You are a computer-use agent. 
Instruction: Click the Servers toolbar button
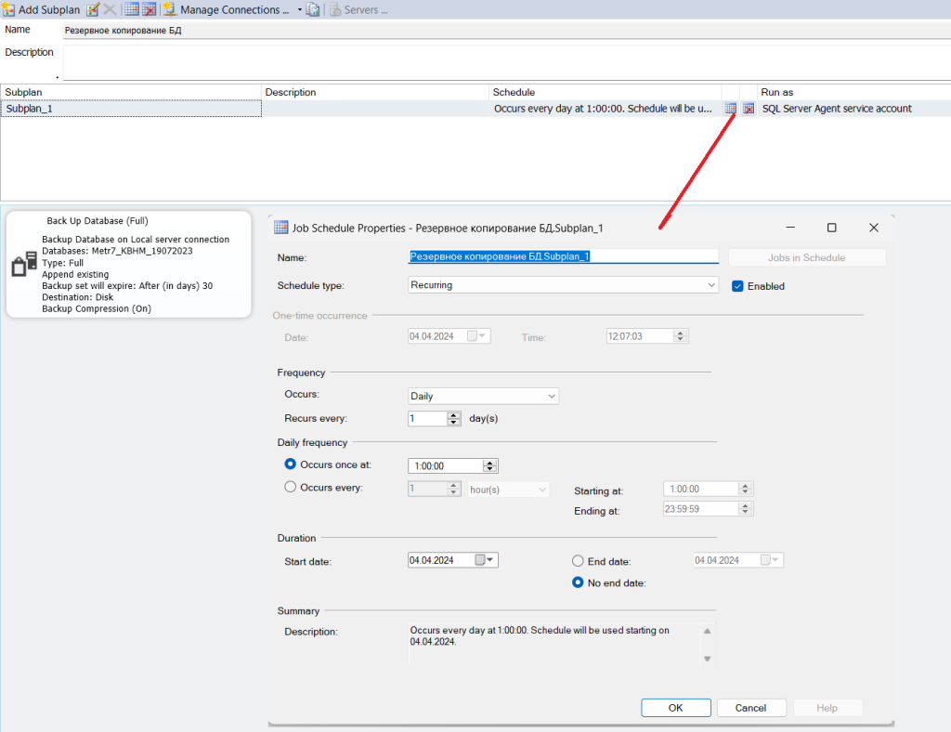point(358,9)
